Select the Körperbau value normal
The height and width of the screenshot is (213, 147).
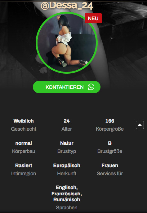[24, 143]
